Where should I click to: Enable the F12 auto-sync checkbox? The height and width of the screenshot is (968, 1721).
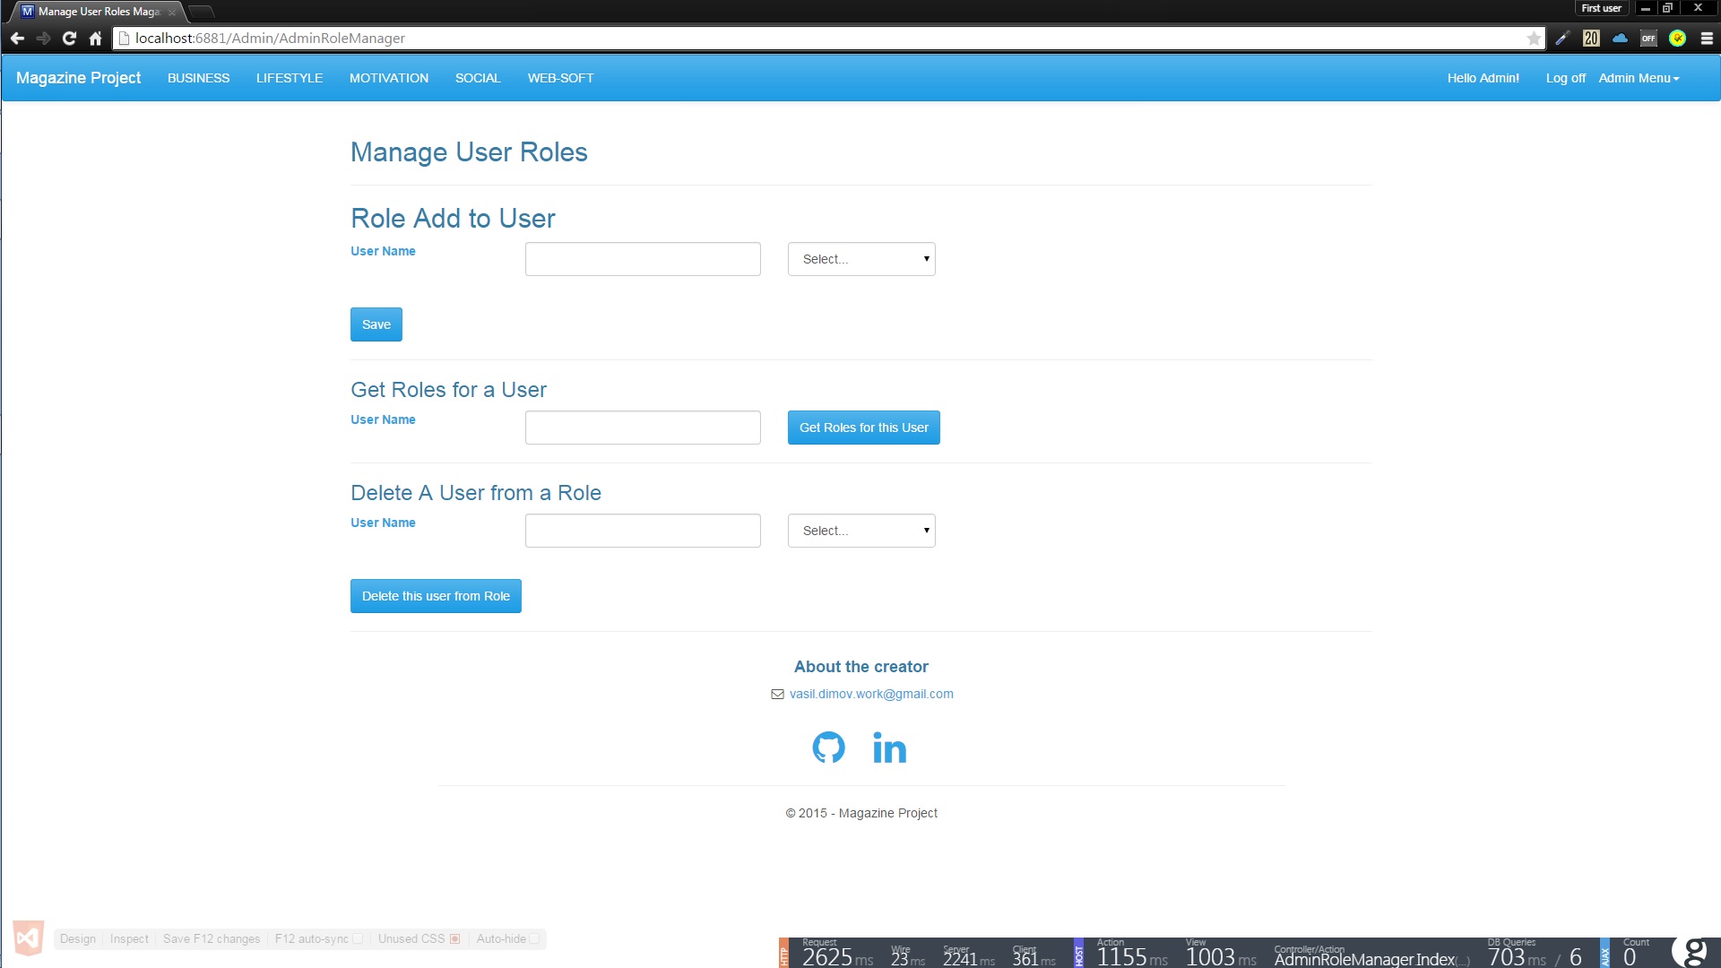point(358,938)
